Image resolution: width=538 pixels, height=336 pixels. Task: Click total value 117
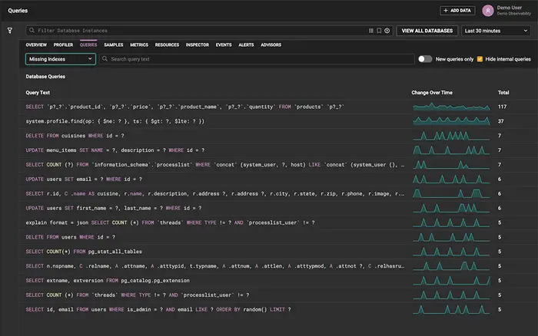point(502,107)
